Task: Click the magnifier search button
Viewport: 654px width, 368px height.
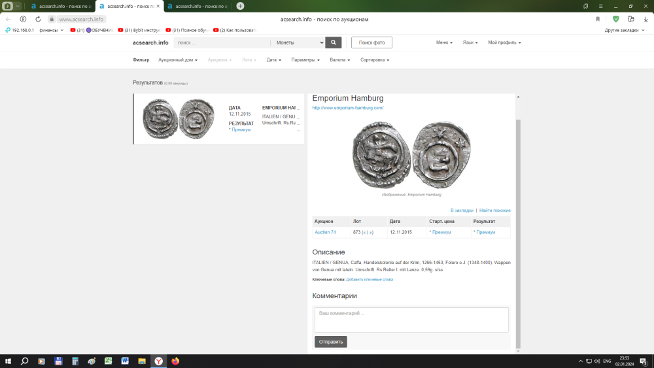Action: 334,42
